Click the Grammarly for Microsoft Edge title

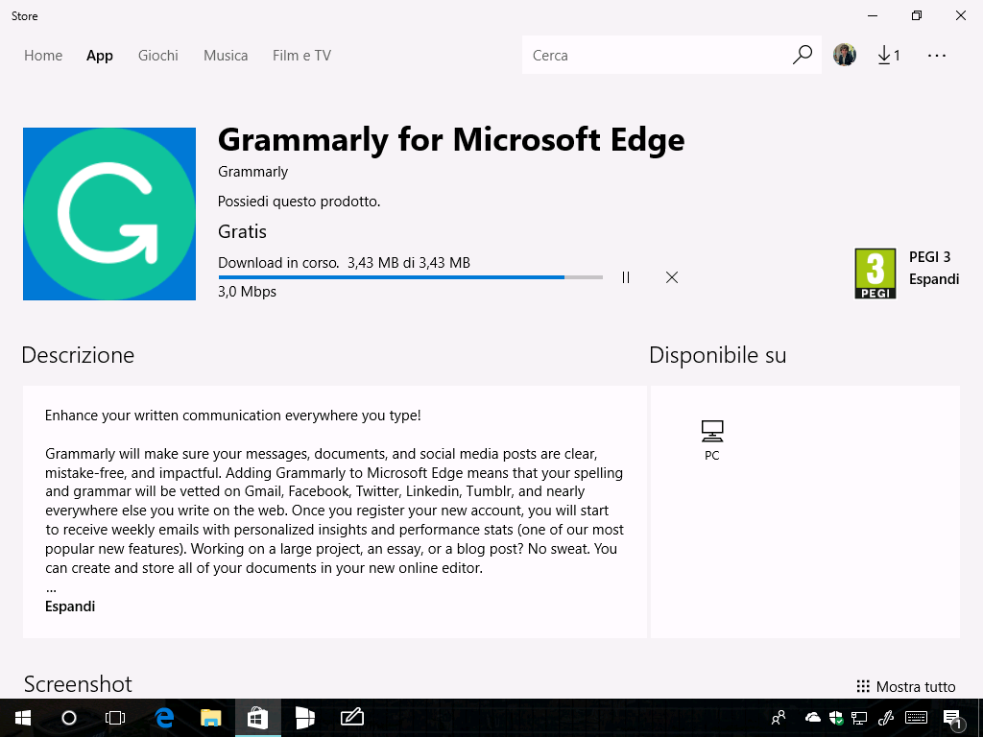(x=451, y=139)
